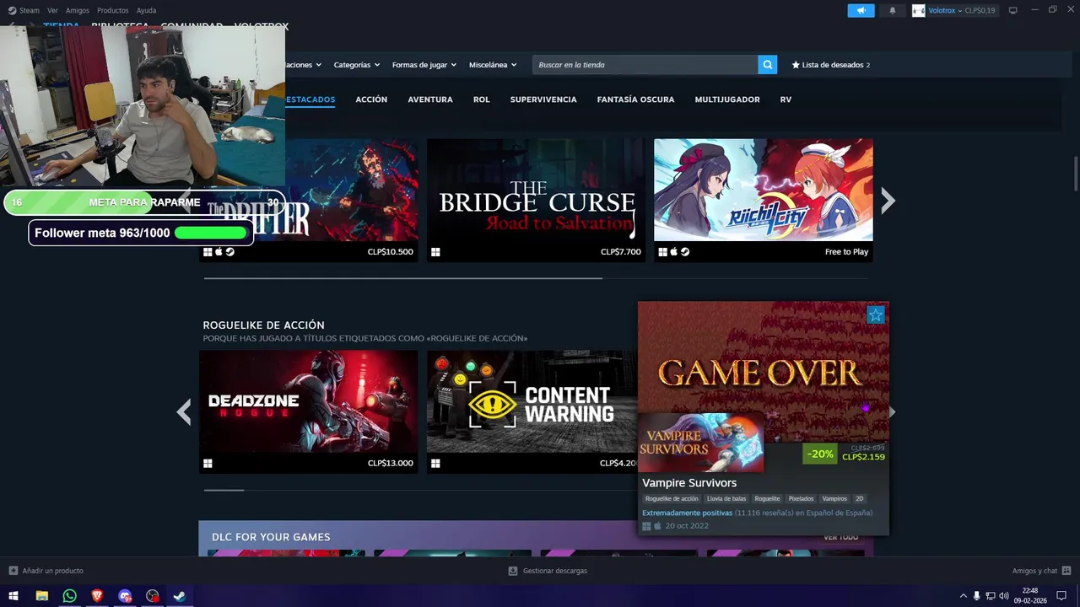Click the Vampire Survivors Game Over screenshot
Screen dimensions: 1080x607
[764, 371]
